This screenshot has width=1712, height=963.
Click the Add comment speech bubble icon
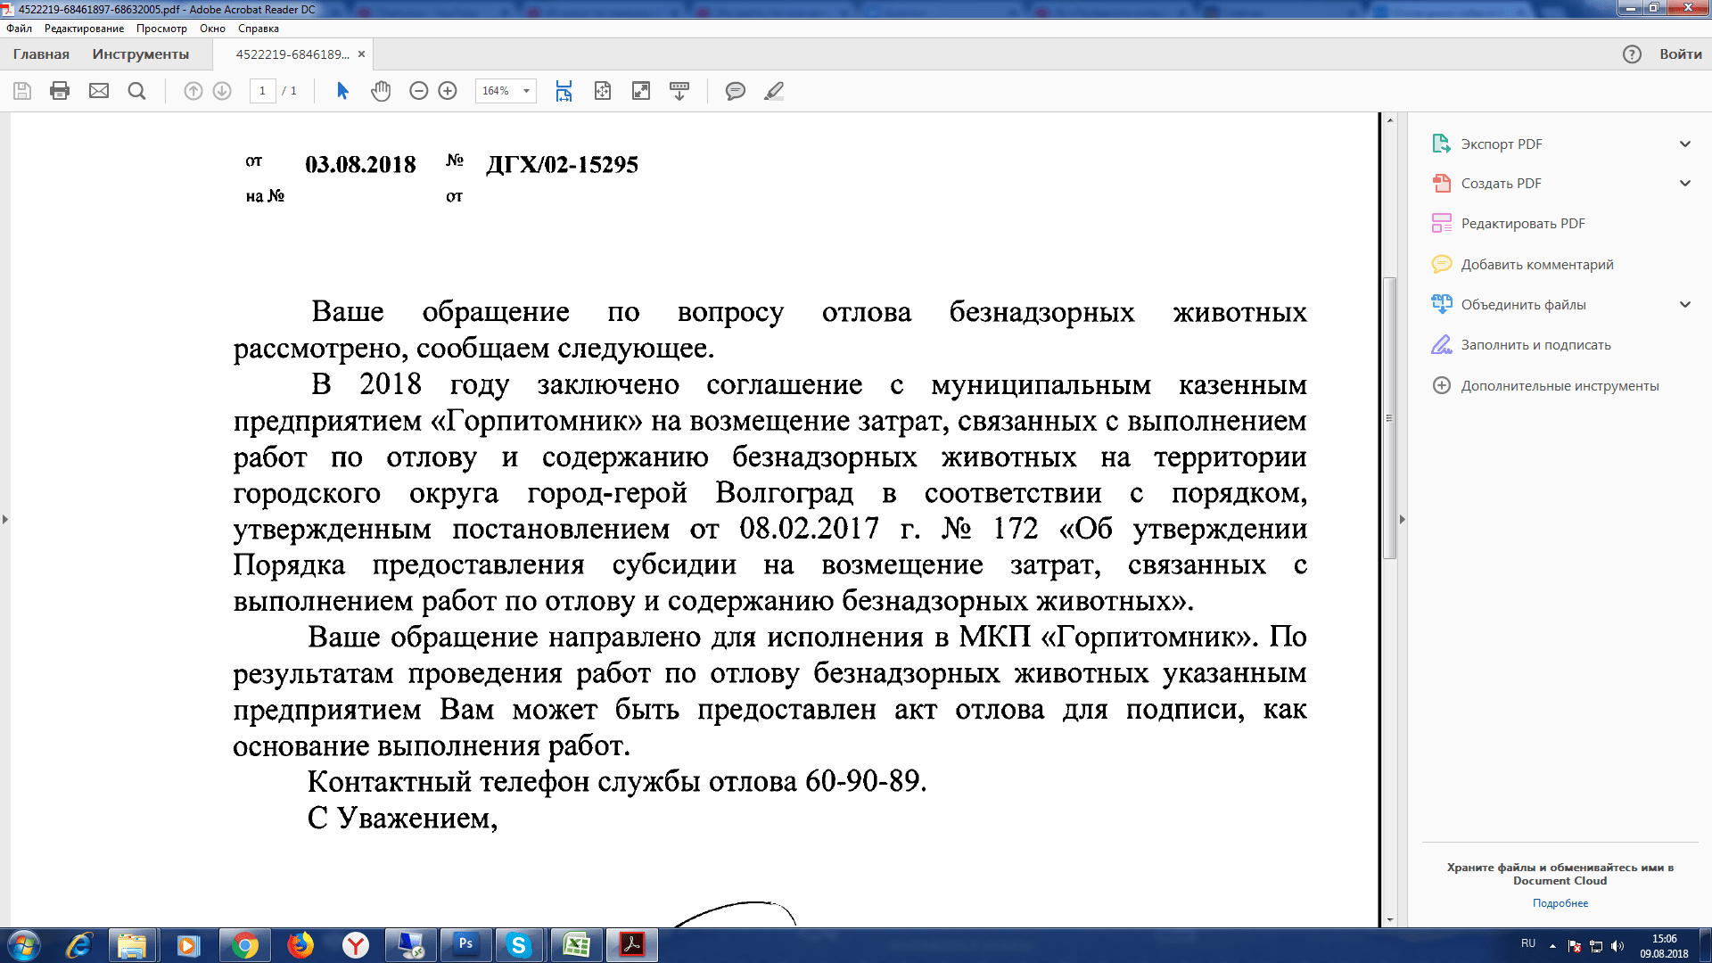point(735,91)
